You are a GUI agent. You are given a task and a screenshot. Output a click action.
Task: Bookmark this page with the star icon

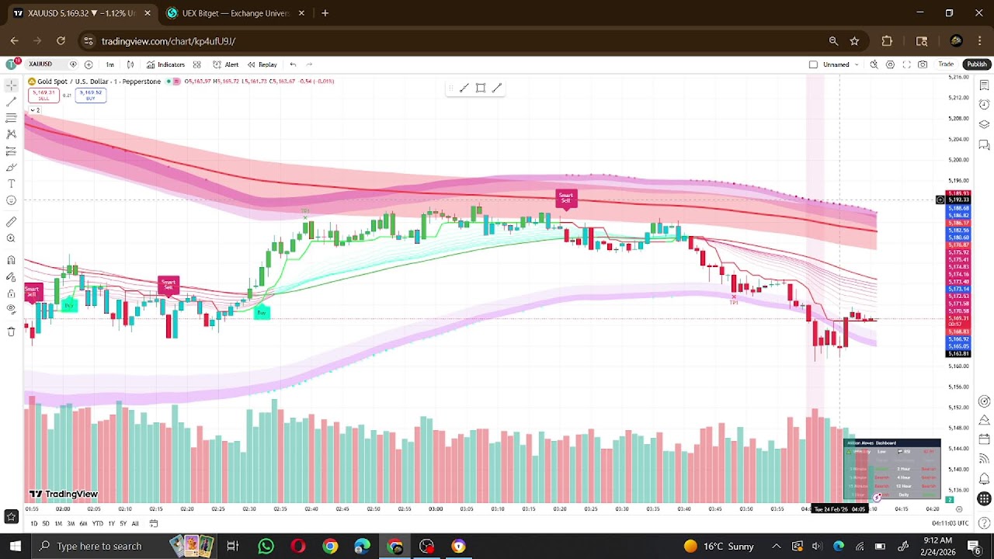(854, 41)
